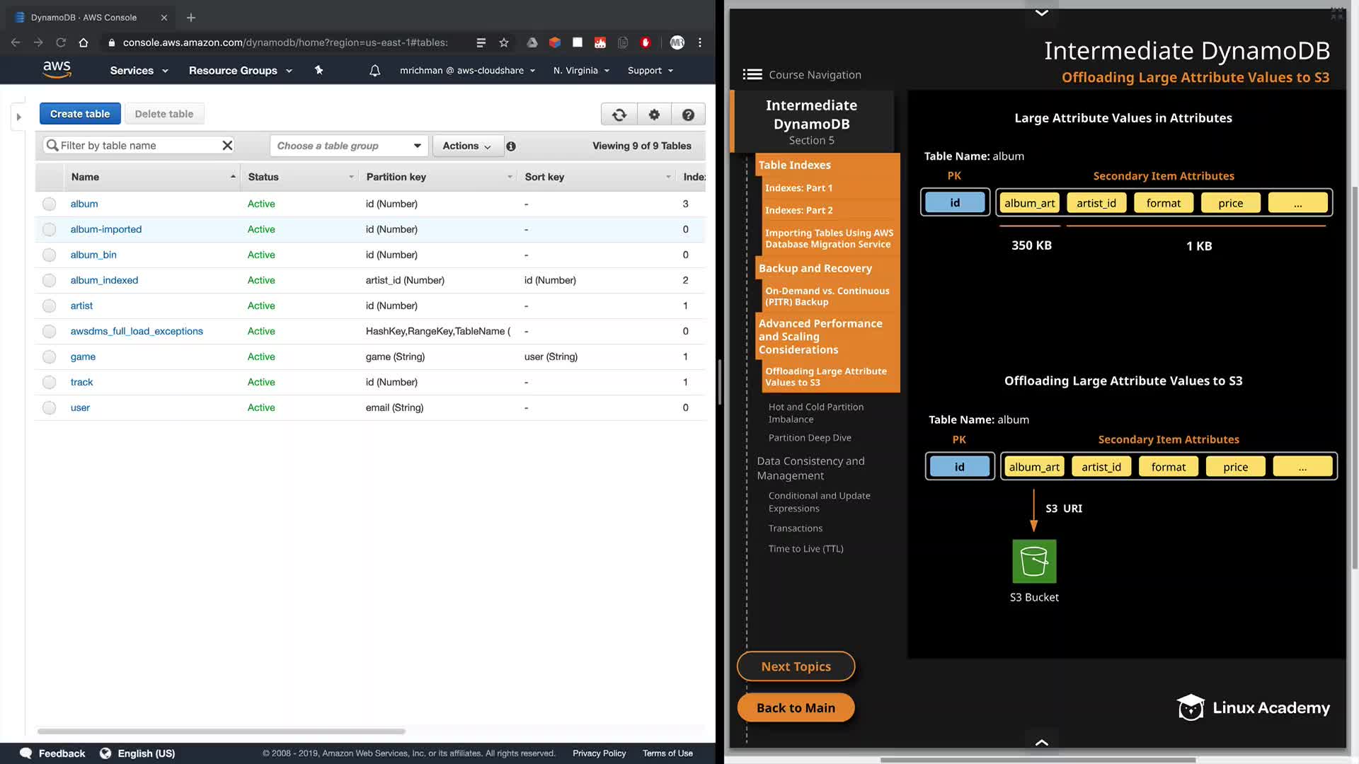Expand the left navigation panel arrow
The height and width of the screenshot is (764, 1359).
[19, 117]
